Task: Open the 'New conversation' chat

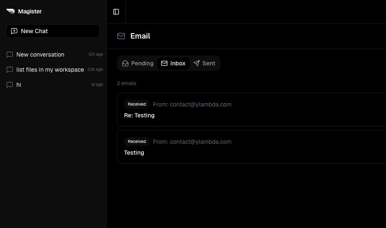Action: (x=40, y=54)
